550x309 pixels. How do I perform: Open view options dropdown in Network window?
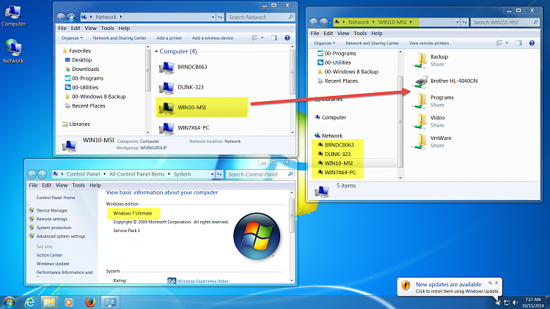263,38
